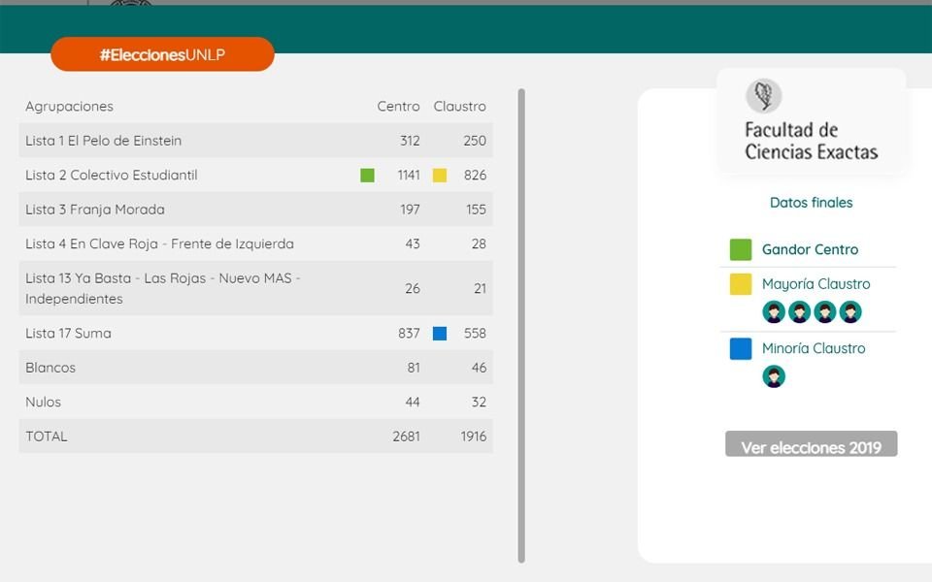Click Nulos Centro value 44
The height and width of the screenshot is (582, 932).
point(413,402)
